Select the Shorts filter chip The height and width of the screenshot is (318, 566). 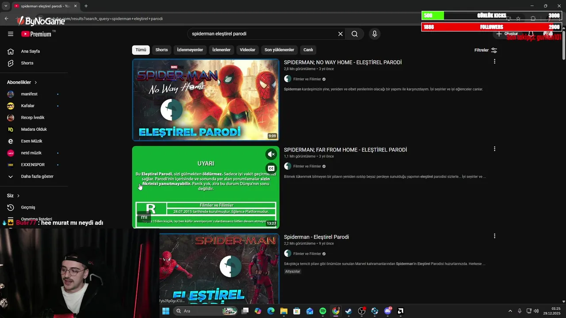[161, 50]
